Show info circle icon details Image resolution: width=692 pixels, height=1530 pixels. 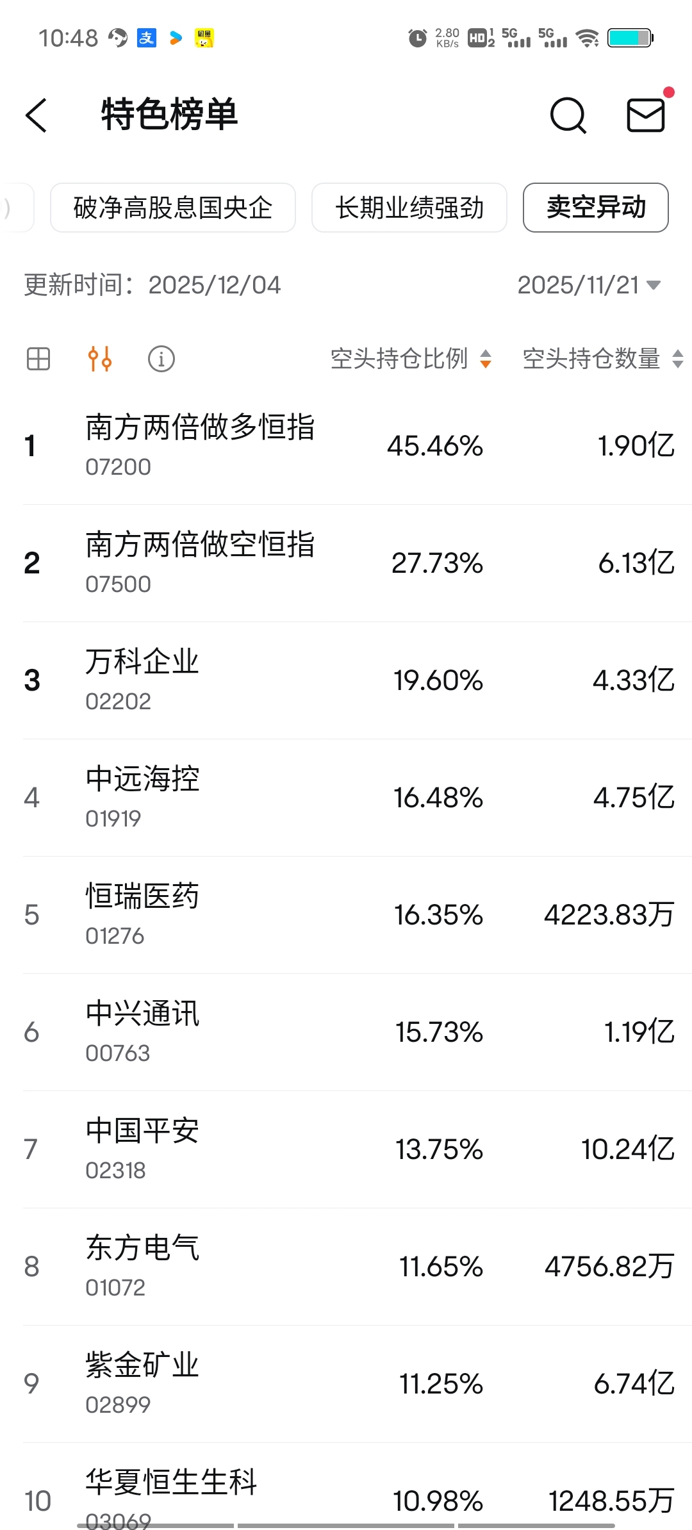161,359
